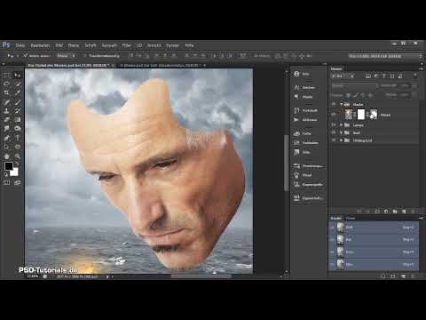Open the Pinsel panel

coord(303,175)
